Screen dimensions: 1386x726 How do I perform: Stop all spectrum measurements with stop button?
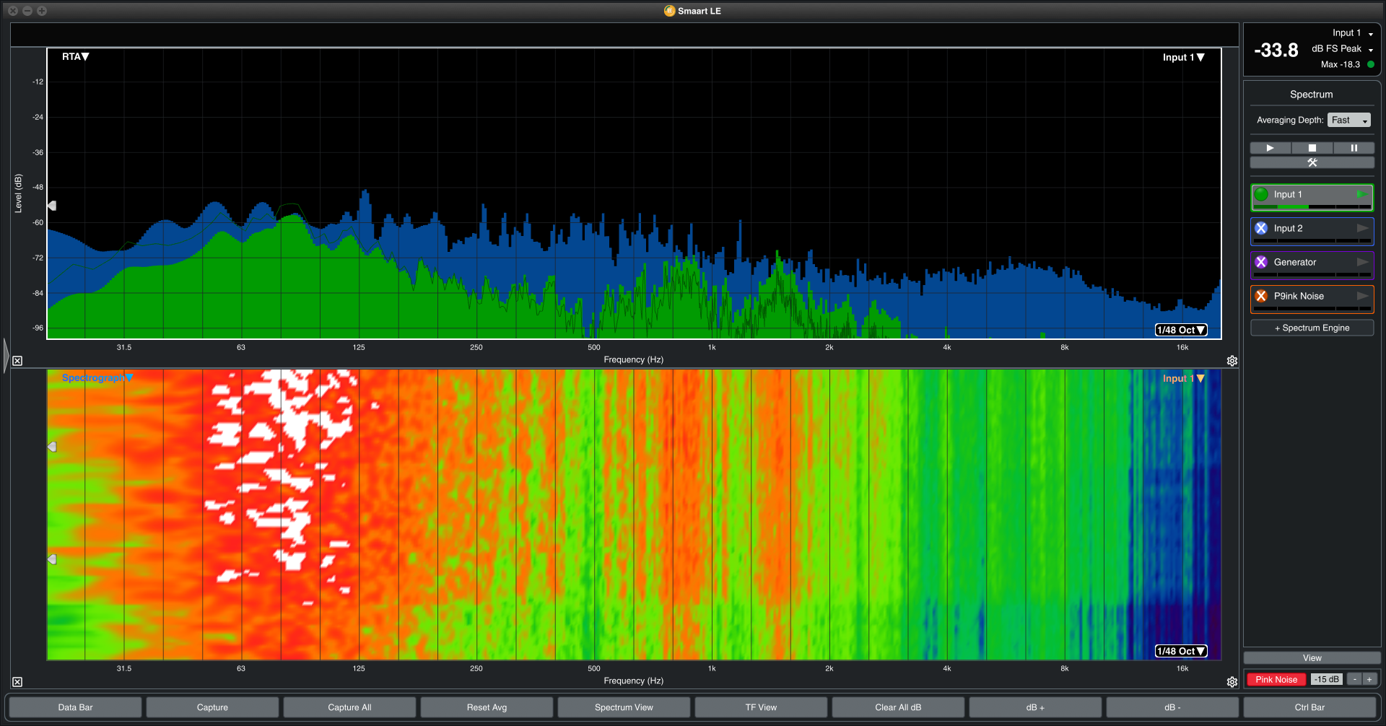pos(1312,148)
